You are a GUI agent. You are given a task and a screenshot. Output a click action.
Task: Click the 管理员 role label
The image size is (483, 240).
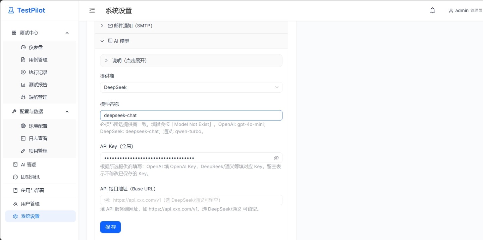point(476,11)
